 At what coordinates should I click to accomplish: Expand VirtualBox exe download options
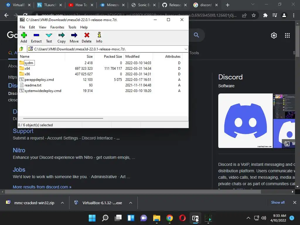[x=131, y=203]
